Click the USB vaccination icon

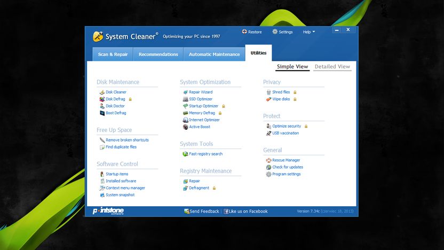click(x=269, y=133)
